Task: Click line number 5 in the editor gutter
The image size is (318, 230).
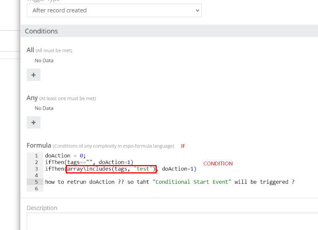Action: (36, 182)
